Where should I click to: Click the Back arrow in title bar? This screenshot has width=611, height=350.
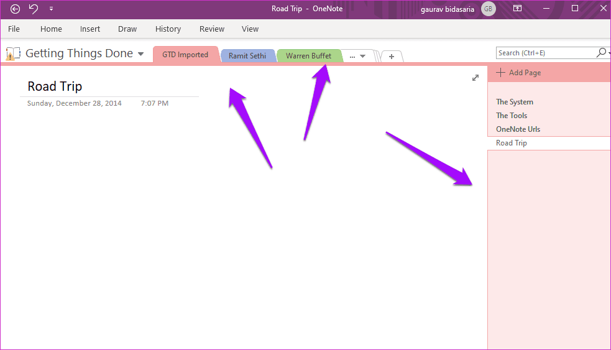point(15,9)
